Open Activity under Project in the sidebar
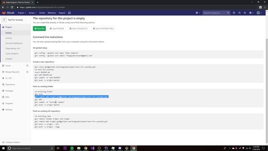This screenshot has width=268, height=151. tap(9, 38)
